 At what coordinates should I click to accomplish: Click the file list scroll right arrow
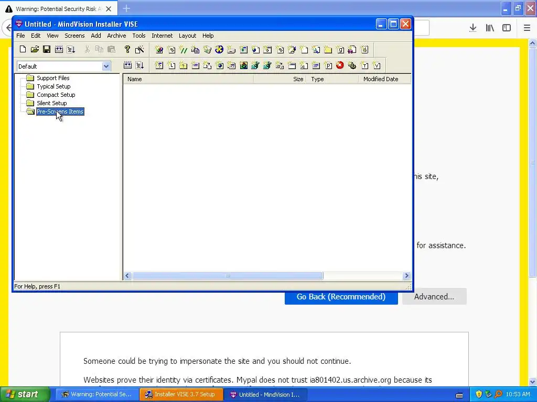(x=406, y=275)
